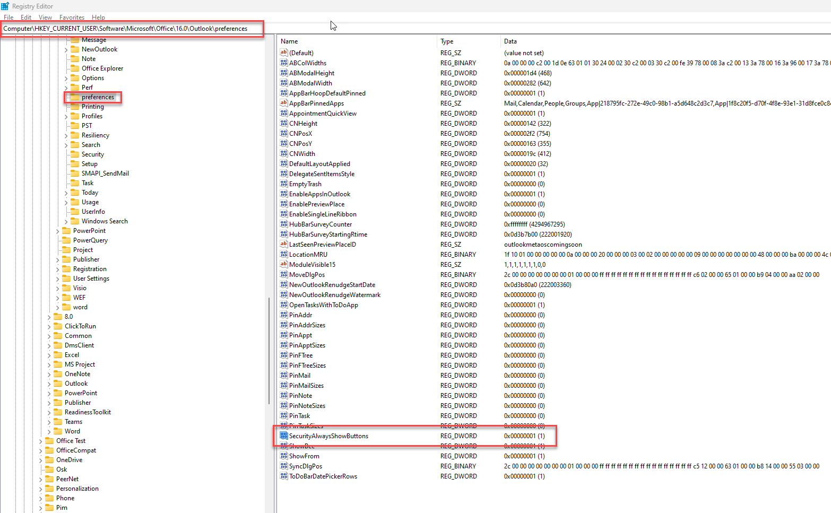Click the DWORD icon next to EmptyTrash
The width and height of the screenshot is (831, 513).
point(284,184)
